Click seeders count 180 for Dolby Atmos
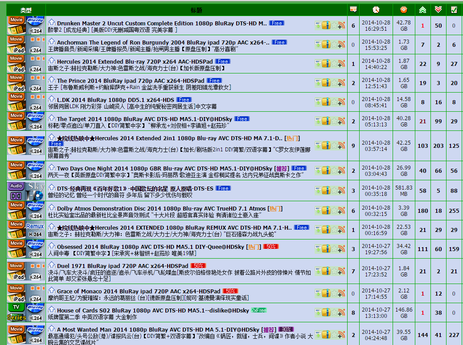 422,211
